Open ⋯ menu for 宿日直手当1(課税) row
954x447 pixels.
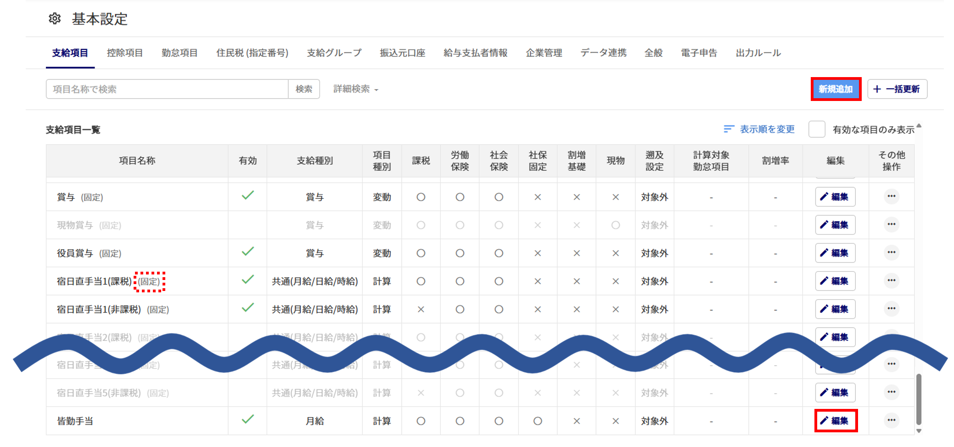coord(891,280)
